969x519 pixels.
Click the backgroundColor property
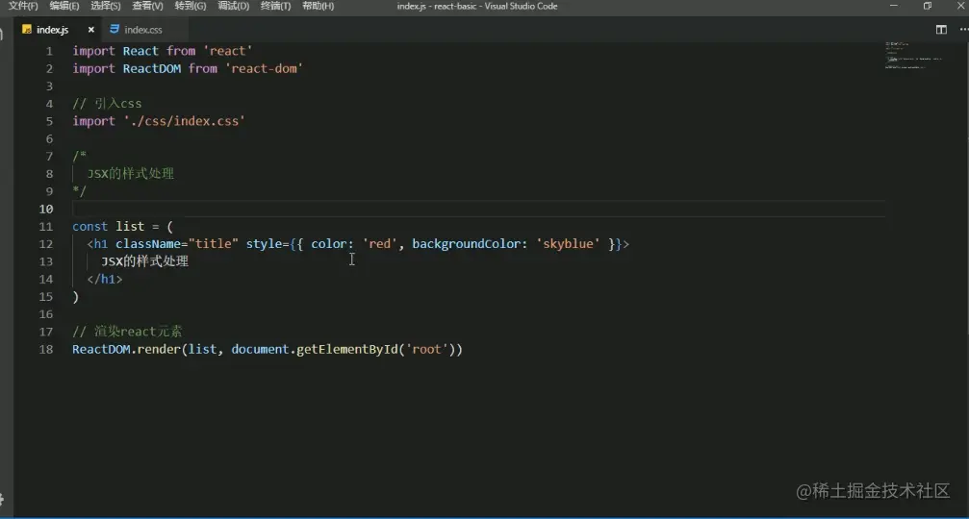pos(467,244)
